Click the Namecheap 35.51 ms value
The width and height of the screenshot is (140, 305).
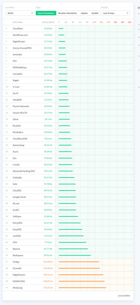pyautogui.click(x=48, y=145)
